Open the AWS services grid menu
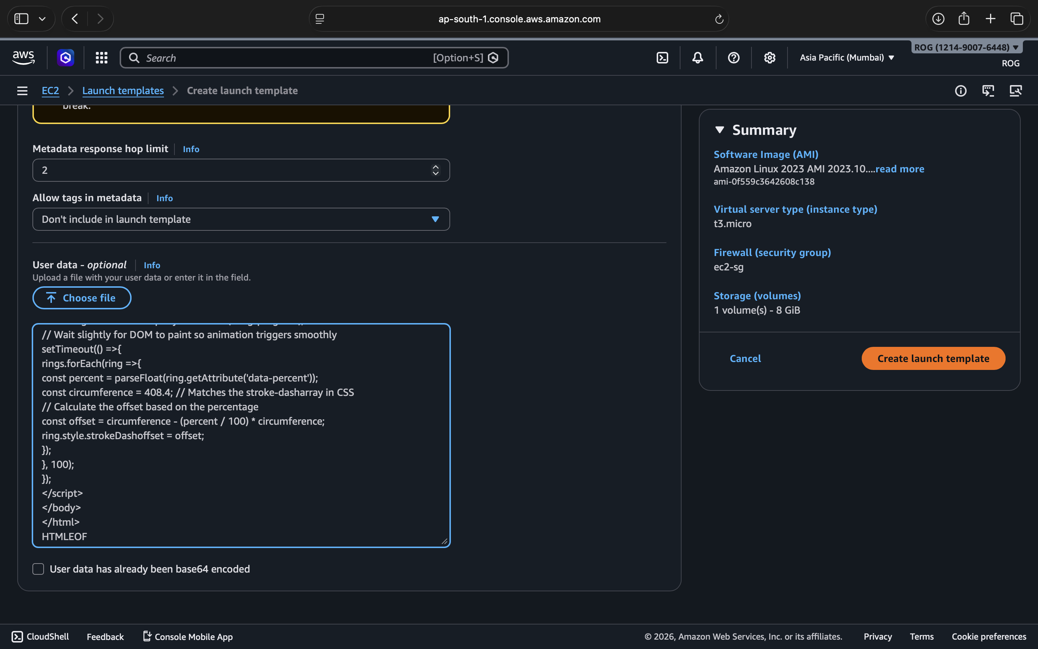The height and width of the screenshot is (649, 1038). point(101,58)
